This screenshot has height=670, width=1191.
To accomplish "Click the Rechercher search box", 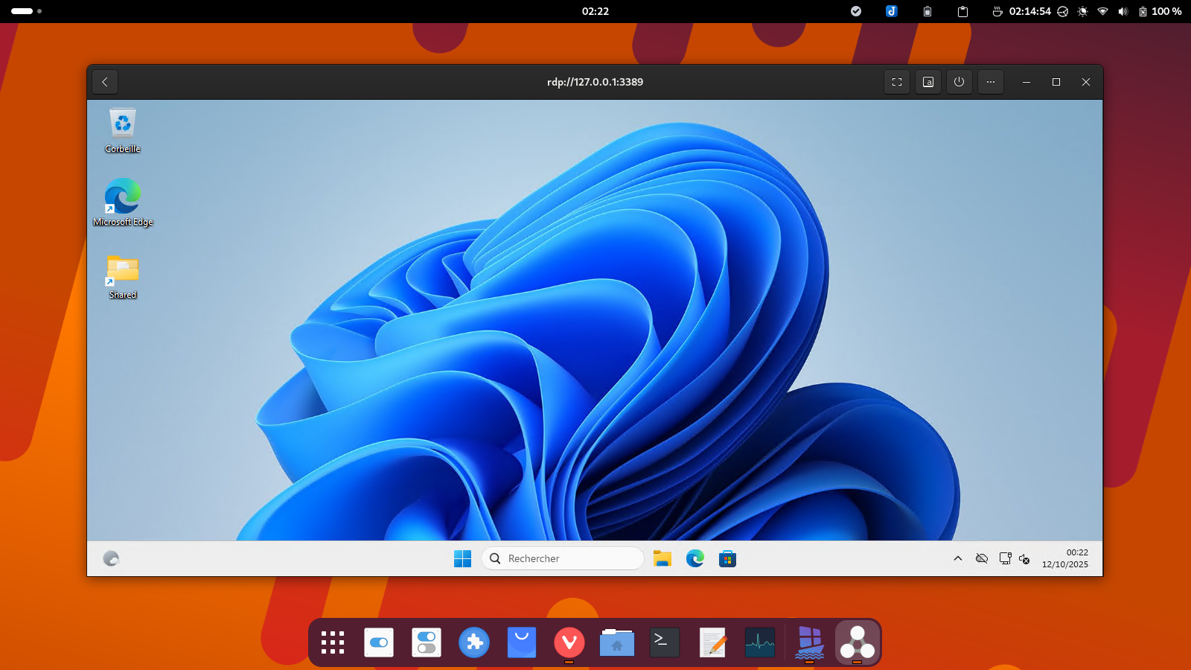I will pos(563,558).
